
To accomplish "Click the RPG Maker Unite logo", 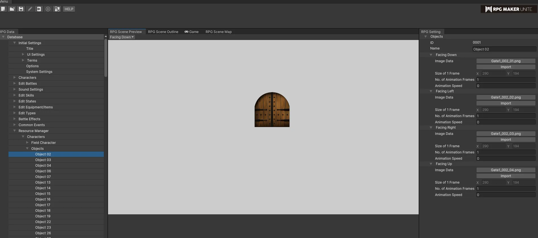I will pos(509,9).
